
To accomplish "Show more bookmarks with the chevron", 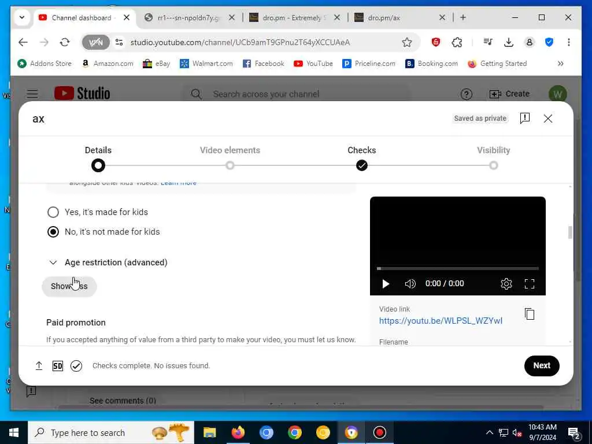I will point(560,64).
